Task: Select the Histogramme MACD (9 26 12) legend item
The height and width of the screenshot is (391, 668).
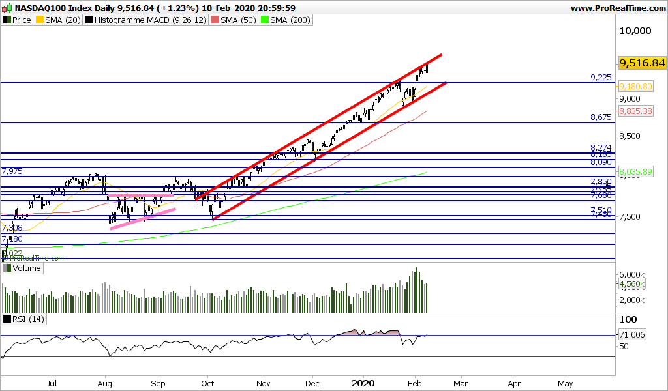Action: (x=145, y=20)
